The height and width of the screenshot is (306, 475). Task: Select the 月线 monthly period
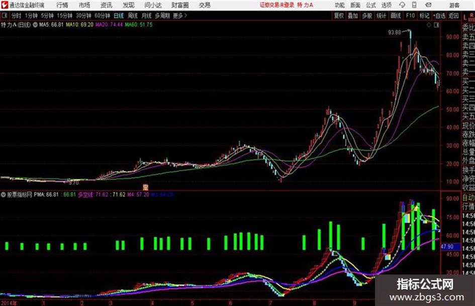[146, 16]
